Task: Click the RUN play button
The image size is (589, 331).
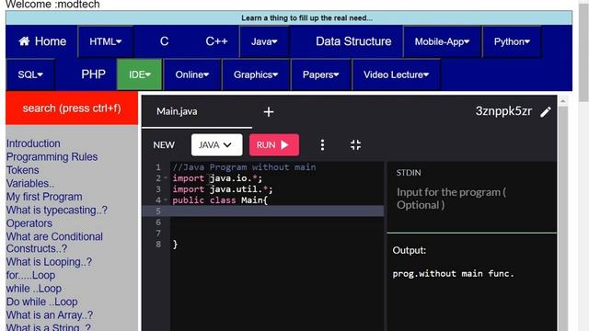Action: 274,145
